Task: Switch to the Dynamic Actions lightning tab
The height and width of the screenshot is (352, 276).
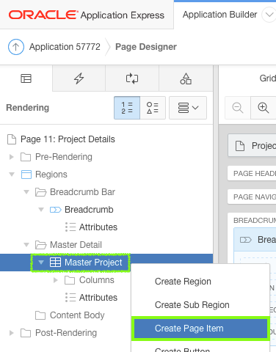Action: pos(79,78)
